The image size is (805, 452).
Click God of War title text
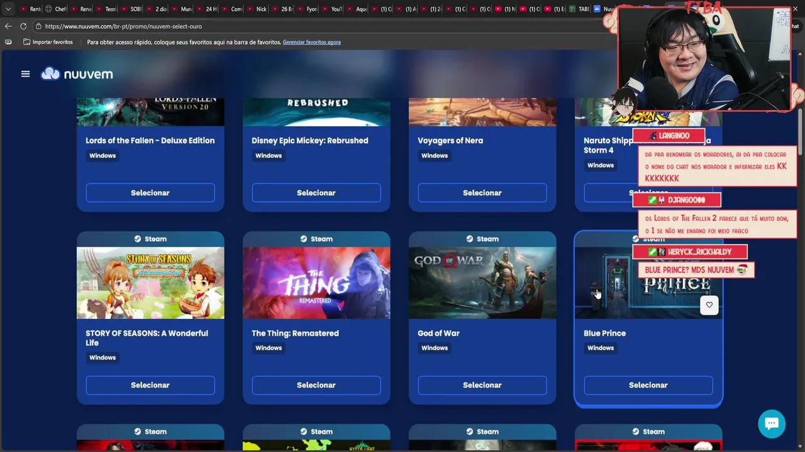coord(438,333)
